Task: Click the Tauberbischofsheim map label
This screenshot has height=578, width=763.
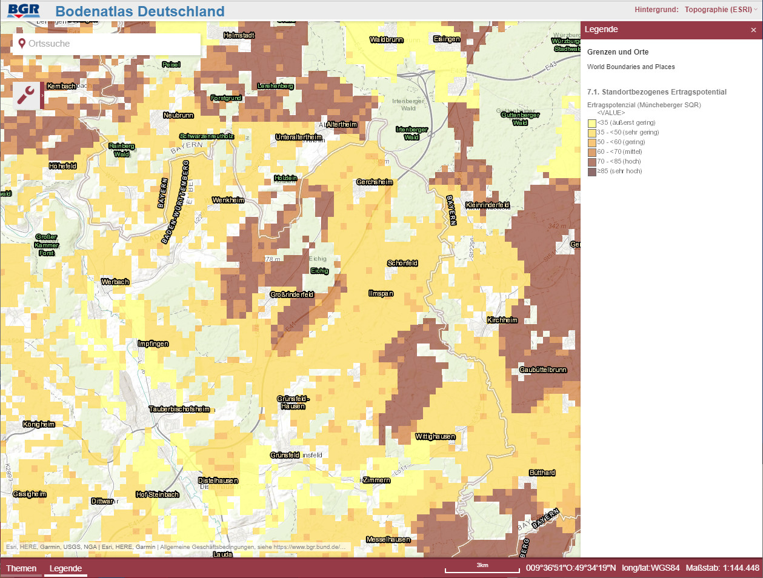Action: (x=179, y=409)
